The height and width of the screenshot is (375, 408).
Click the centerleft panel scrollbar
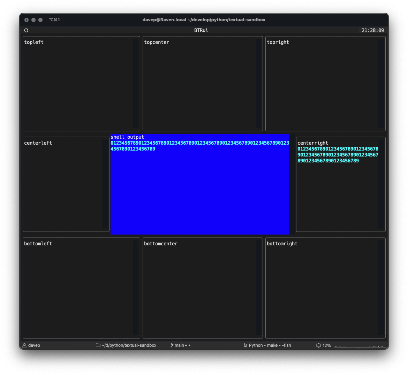(x=105, y=184)
